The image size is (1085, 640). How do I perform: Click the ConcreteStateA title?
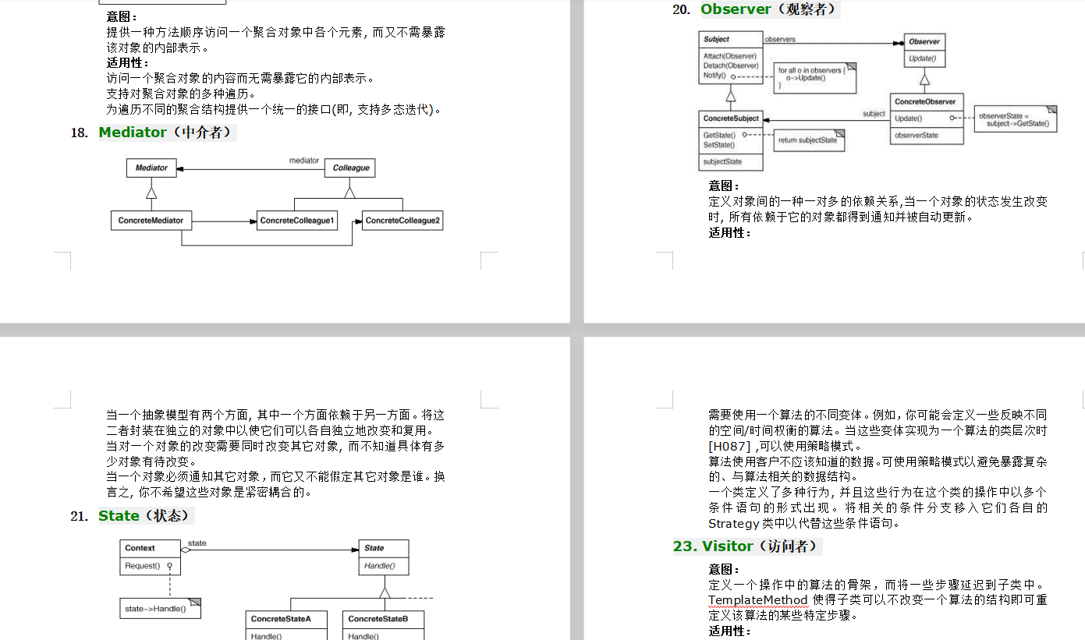point(281,620)
